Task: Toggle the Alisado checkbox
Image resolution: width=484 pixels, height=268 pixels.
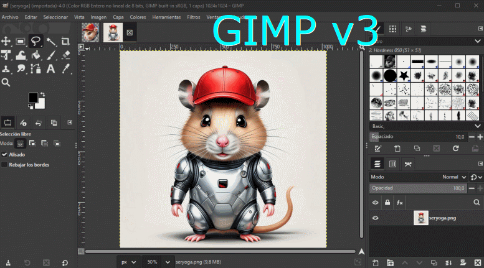Action: (4, 155)
